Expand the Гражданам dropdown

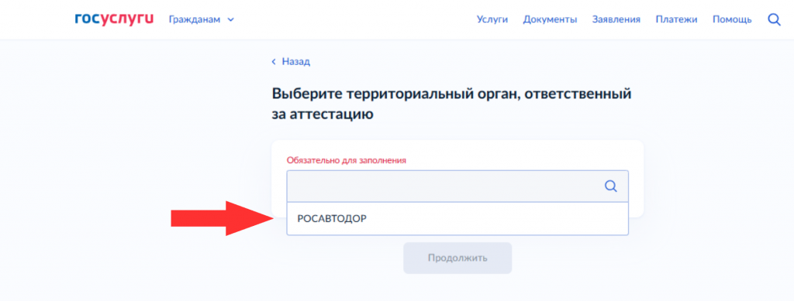coord(202,19)
